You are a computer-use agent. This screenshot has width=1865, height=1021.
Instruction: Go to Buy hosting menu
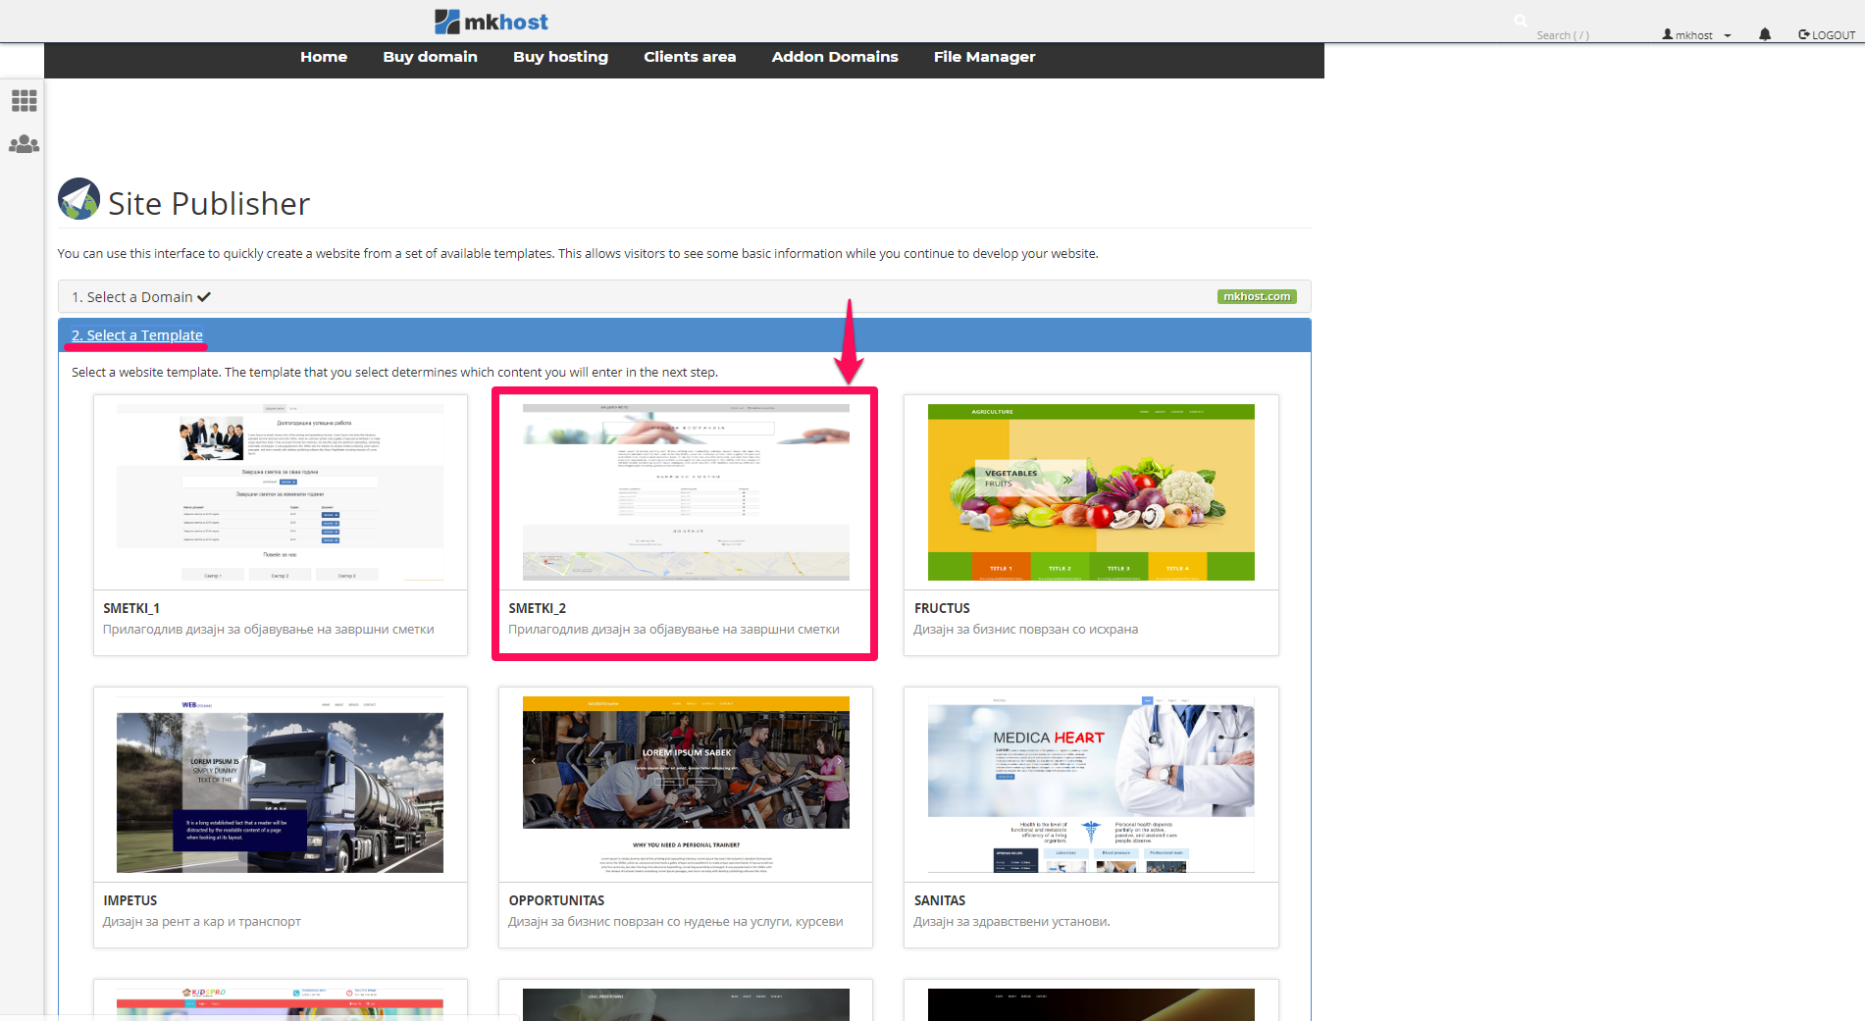pos(560,57)
